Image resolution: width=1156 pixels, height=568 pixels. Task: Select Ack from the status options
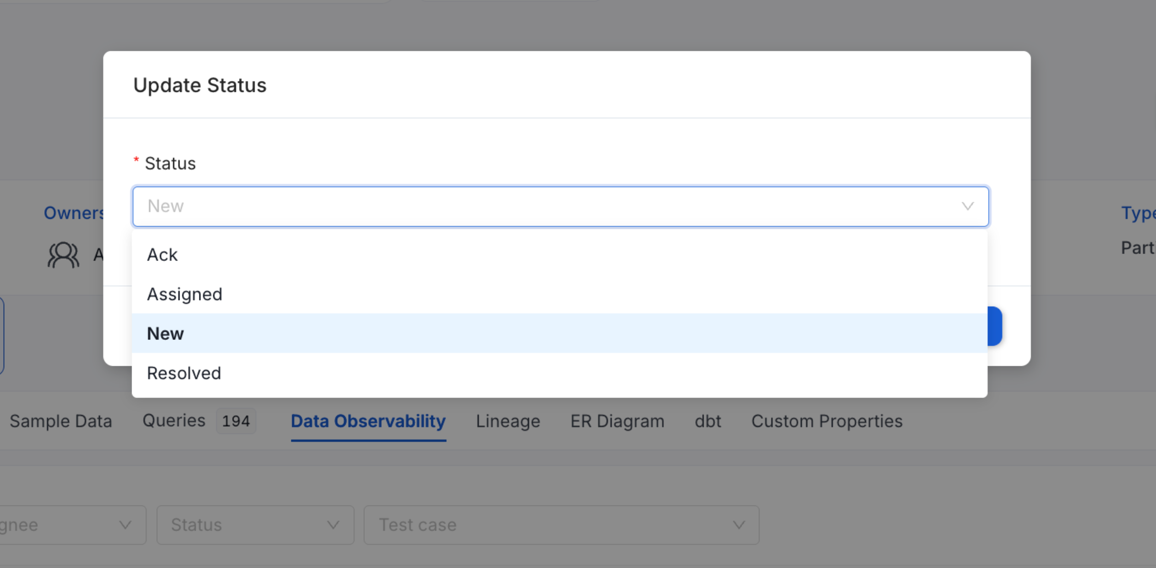point(162,254)
